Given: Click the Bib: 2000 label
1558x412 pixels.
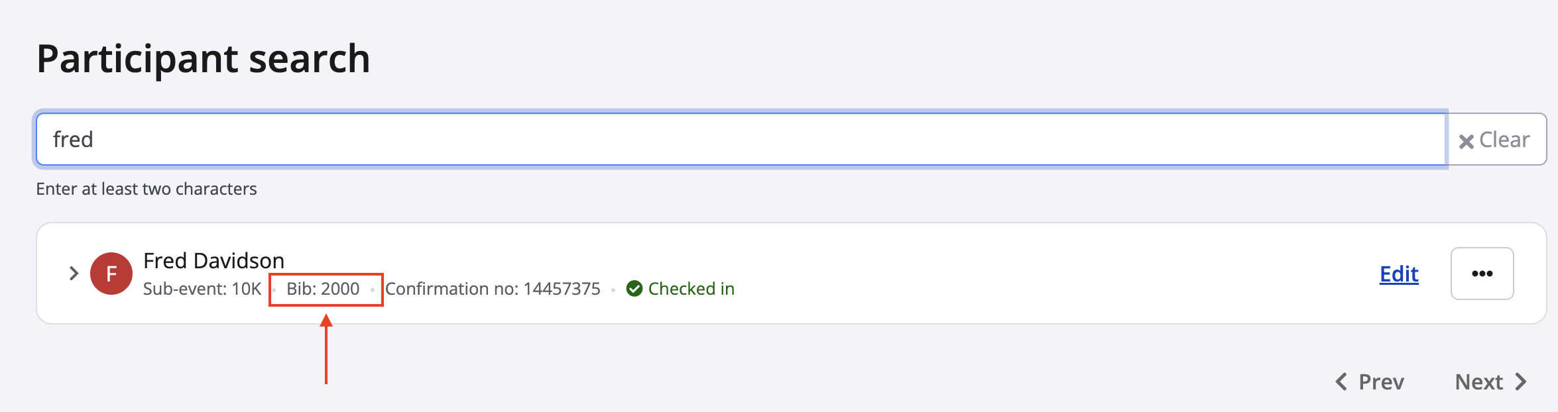Looking at the screenshot, I should 323,289.
